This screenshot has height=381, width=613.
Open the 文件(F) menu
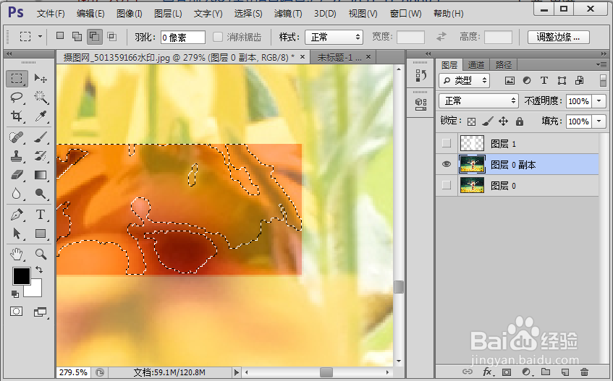click(51, 14)
